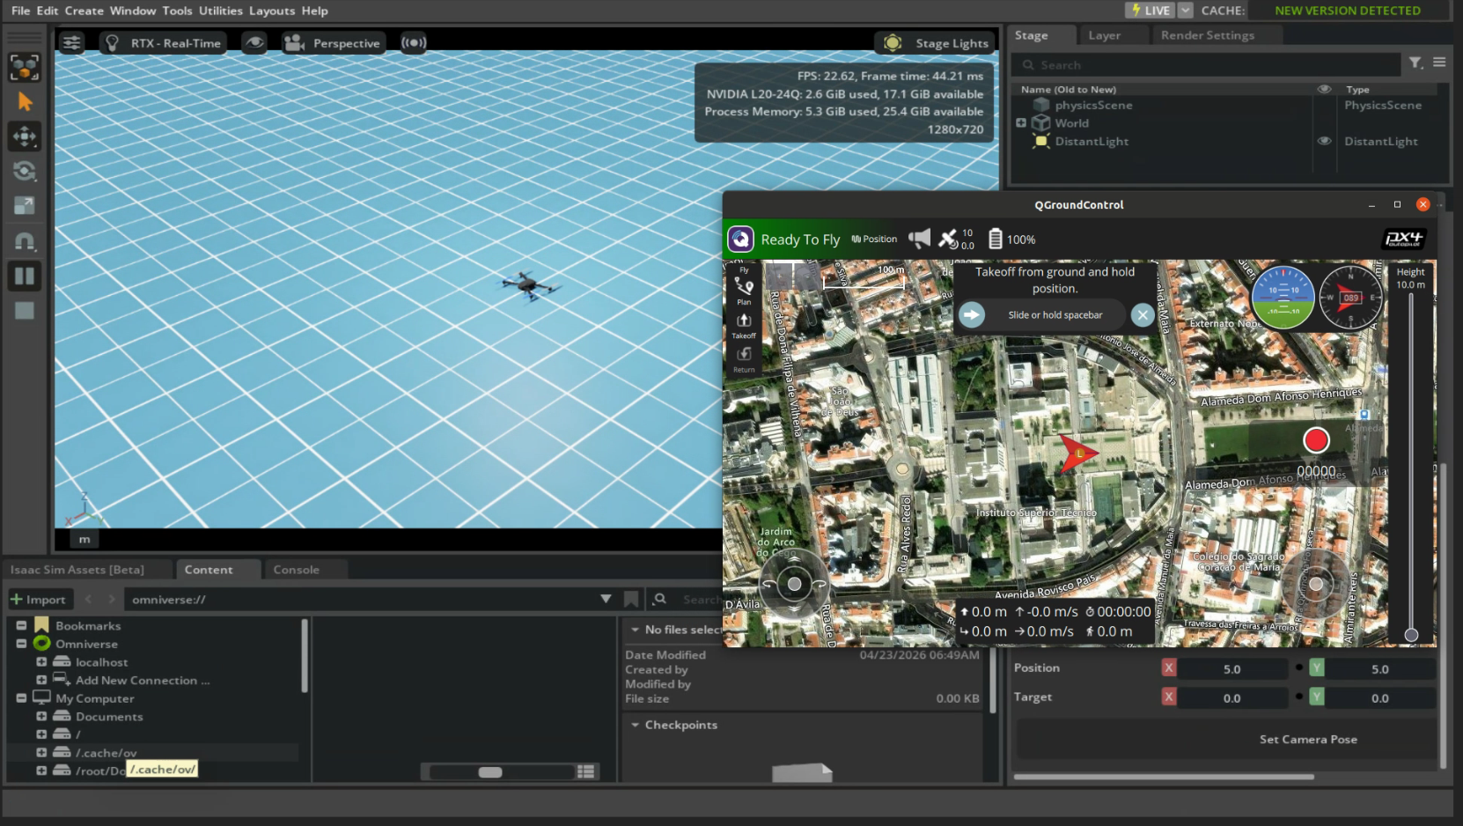Toggle the LIVE session button
Image resolution: width=1463 pixels, height=826 pixels.
click(x=1150, y=11)
